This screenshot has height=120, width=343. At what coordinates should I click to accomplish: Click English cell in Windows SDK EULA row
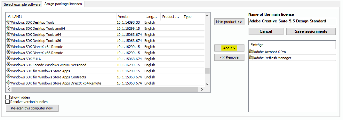coord(150,59)
